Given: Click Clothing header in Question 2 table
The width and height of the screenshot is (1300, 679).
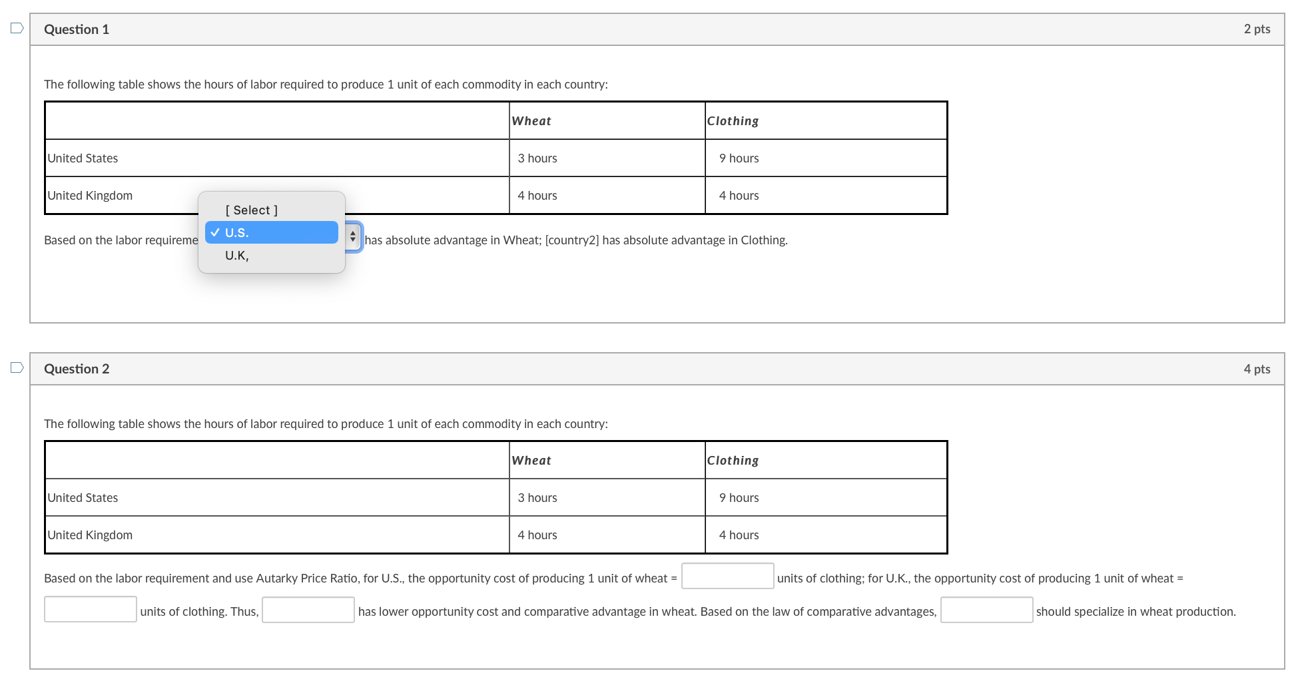Looking at the screenshot, I should [x=733, y=461].
